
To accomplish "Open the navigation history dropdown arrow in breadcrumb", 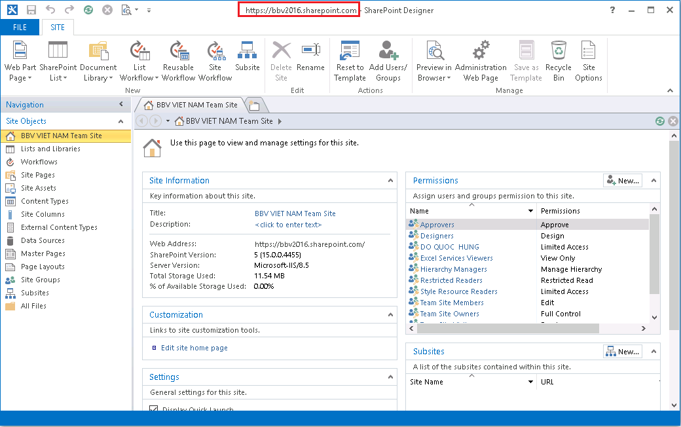I will pyautogui.click(x=168, y=121).
